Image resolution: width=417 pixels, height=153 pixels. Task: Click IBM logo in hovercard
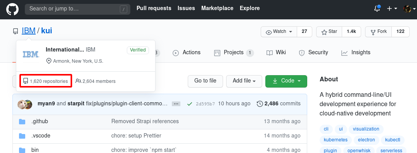coord(31,54)
